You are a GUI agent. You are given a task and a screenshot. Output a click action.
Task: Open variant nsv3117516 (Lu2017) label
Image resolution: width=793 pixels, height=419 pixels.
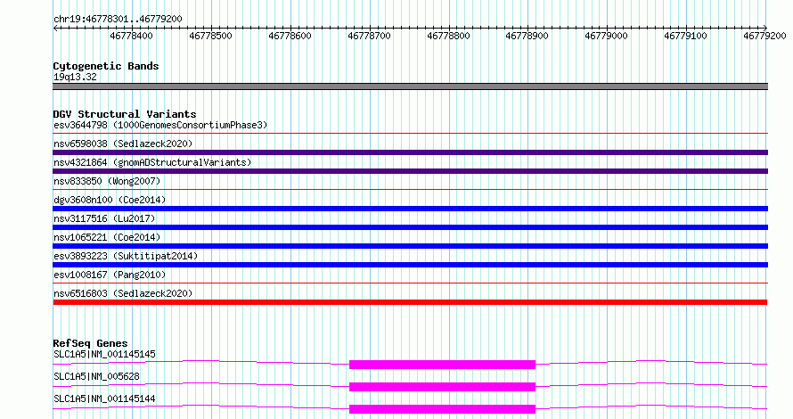104,218
